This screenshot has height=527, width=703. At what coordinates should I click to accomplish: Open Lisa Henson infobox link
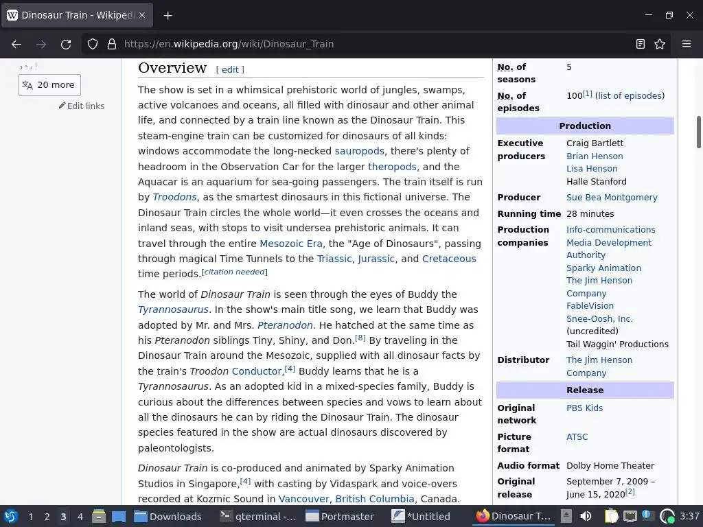[592, 169]
